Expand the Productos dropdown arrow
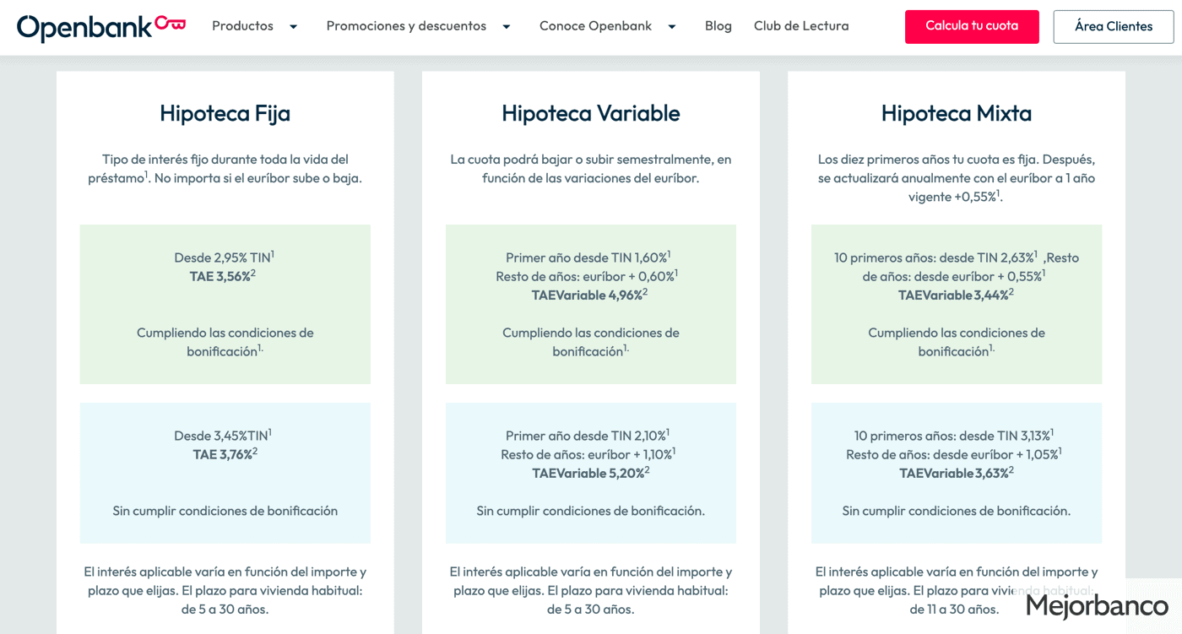This screenshot has height=634, width=1182. tap(294, 27)
